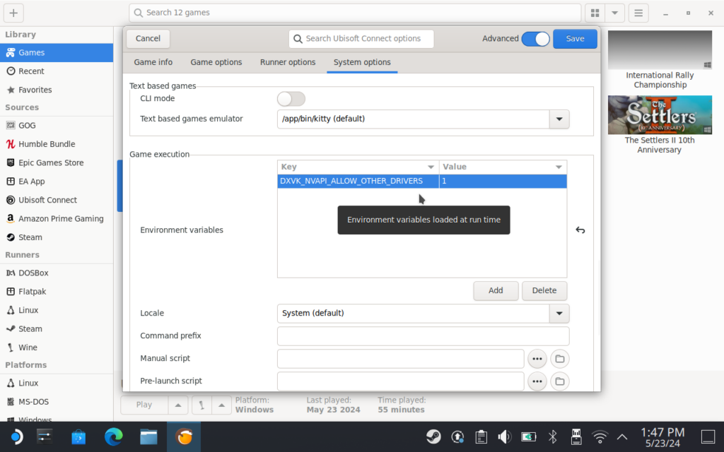This screenshot has height=452, width=724.
Task: Open the Wi-Fi network tray icon
Action: [600, 436]
